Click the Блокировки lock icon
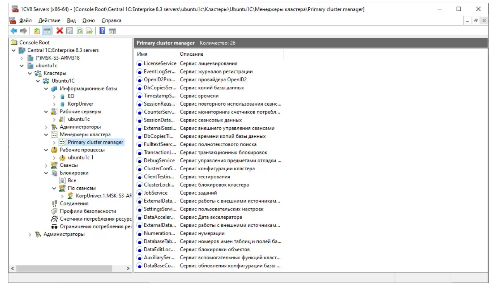The image size is (493, 286). point(54,173)
